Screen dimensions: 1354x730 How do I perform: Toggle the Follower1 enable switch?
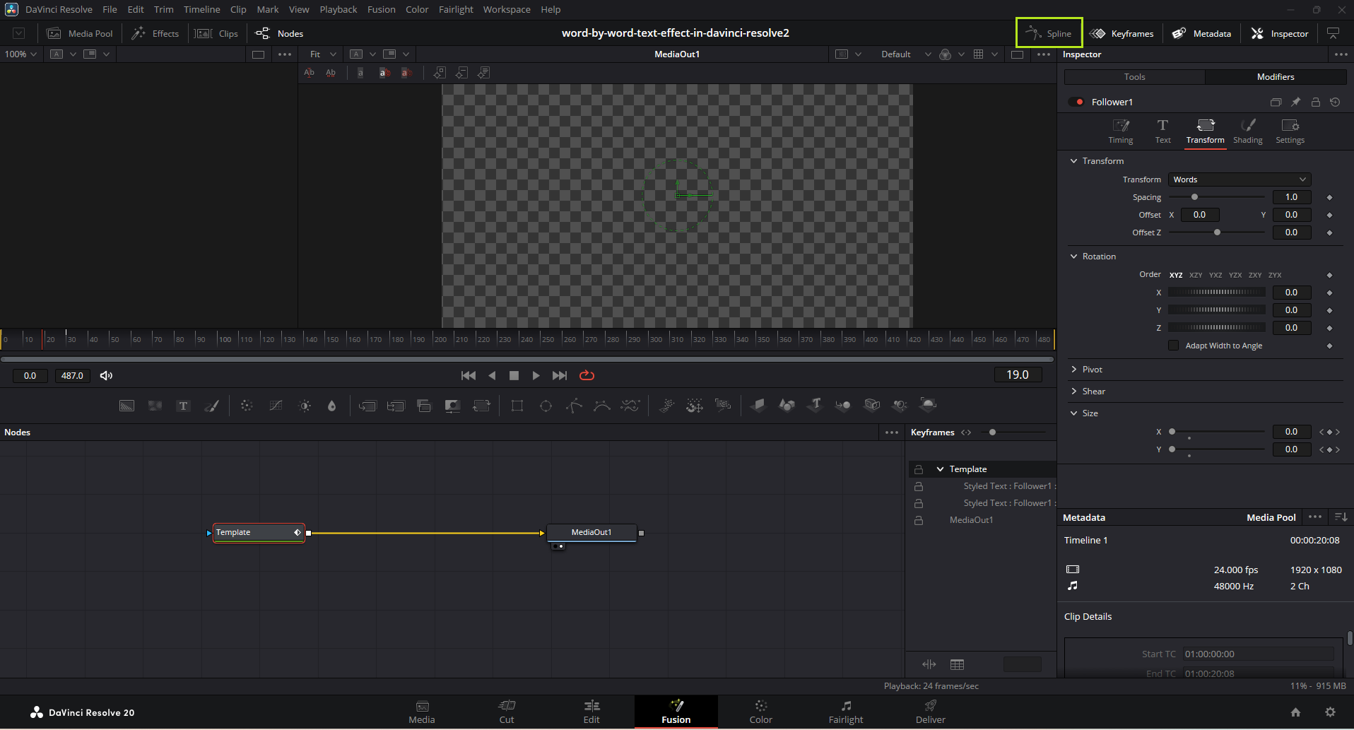pyautogui.click(x=1076, y=102)
